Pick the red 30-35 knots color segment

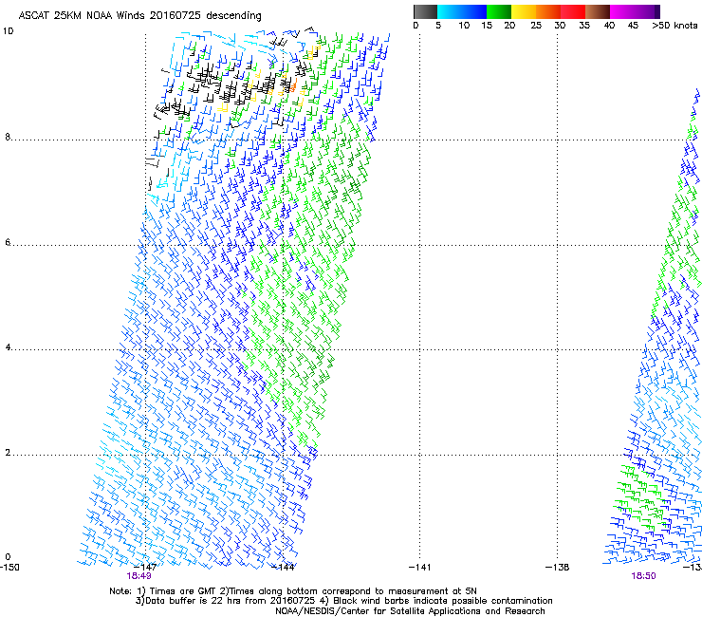(573, 11)
